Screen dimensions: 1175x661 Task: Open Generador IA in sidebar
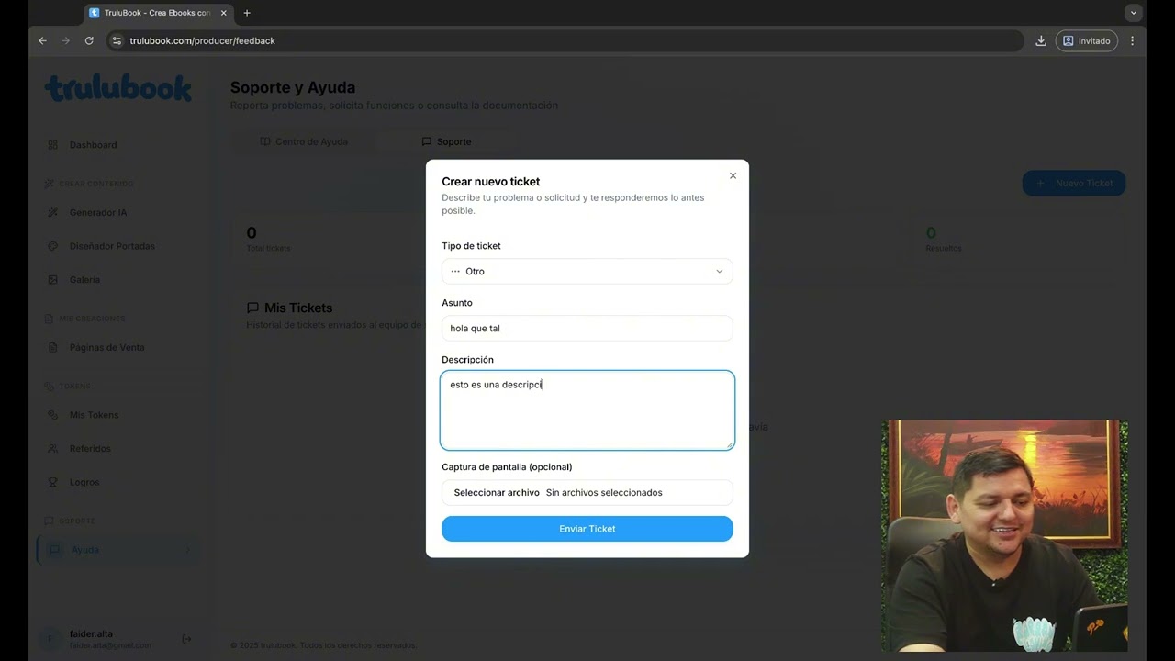pyautogui.click(x=118, y=212)
